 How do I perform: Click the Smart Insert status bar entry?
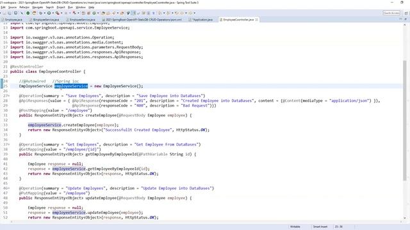tap(320, 227)
